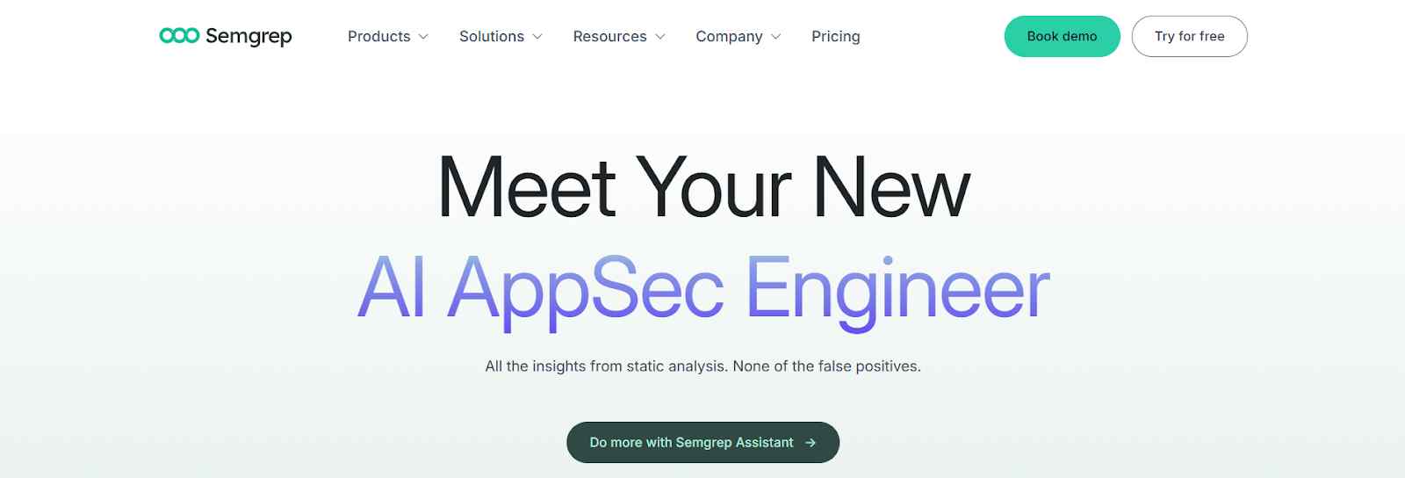Open the Products menu
The height and width of the screenshot is (478, 1405).
[x=378, y=36]
